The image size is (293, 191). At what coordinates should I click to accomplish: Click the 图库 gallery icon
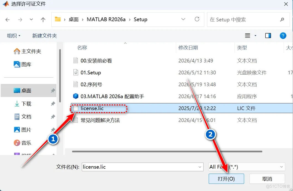(x=17, y=64)
